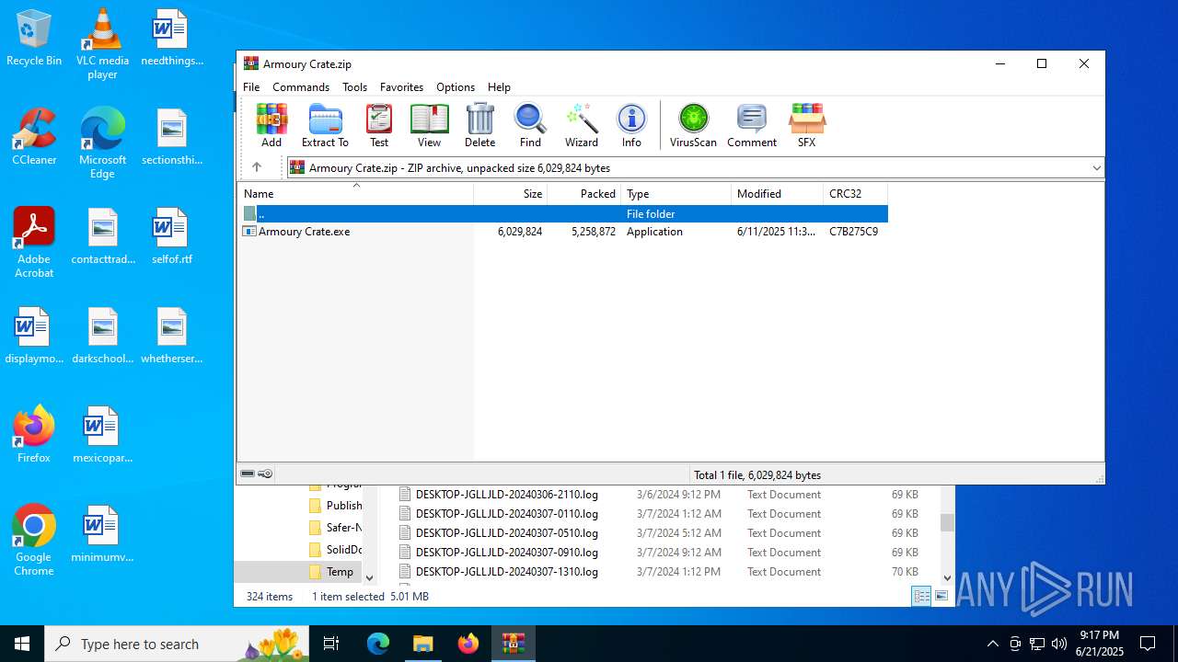Expand the archive path dropdown
Screen dimensions: 1178x662
pos(1096,168)
